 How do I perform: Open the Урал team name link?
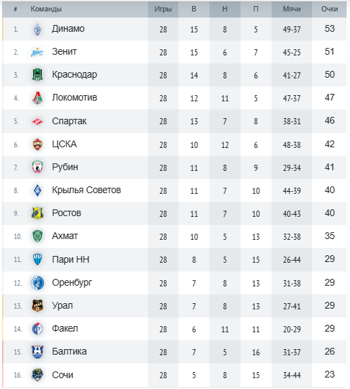62,306
